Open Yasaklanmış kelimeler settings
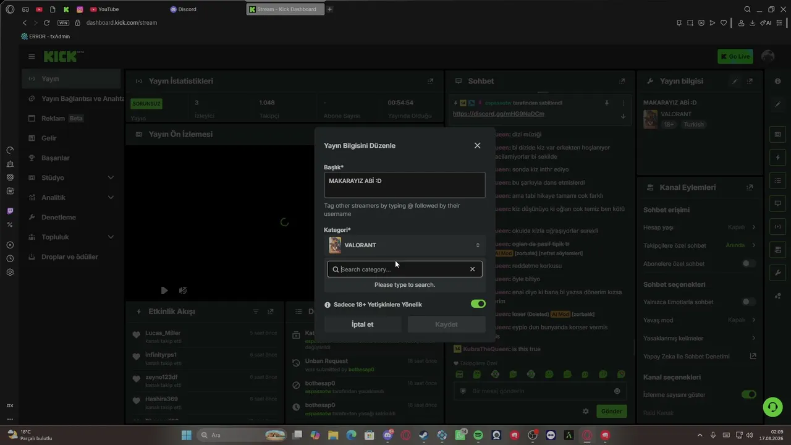This screenshot has width=791, height=445. coord(700,338)
